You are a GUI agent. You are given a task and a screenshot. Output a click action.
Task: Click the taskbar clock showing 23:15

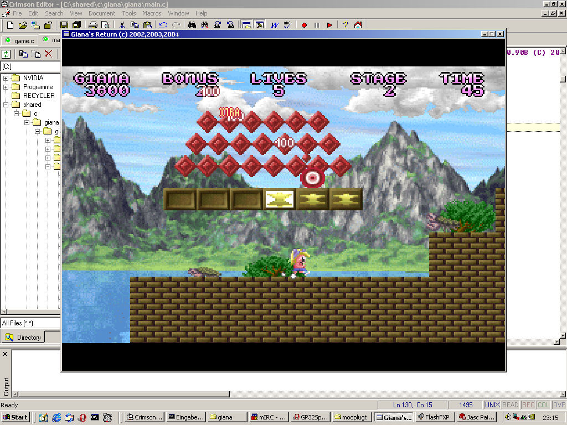click(x=550, y=418)
